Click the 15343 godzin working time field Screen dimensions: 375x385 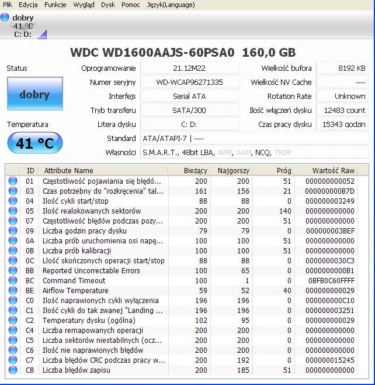point(342,124)
